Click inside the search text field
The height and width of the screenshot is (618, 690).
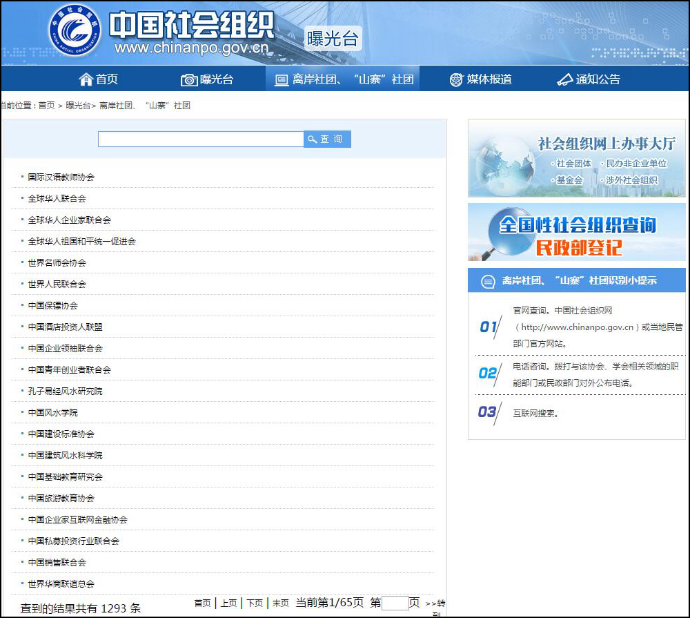(x=200, y=139)
